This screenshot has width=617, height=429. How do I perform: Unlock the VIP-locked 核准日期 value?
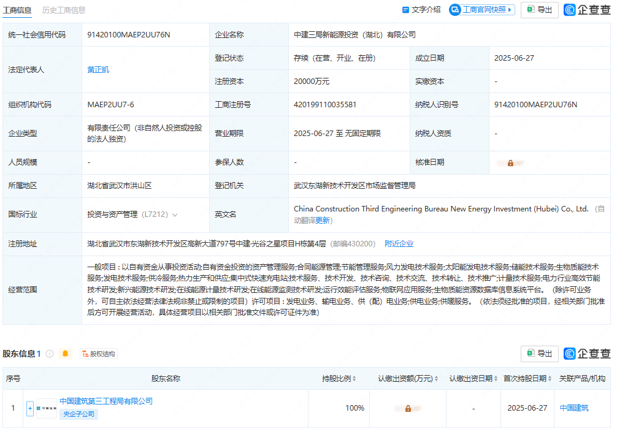510,163
